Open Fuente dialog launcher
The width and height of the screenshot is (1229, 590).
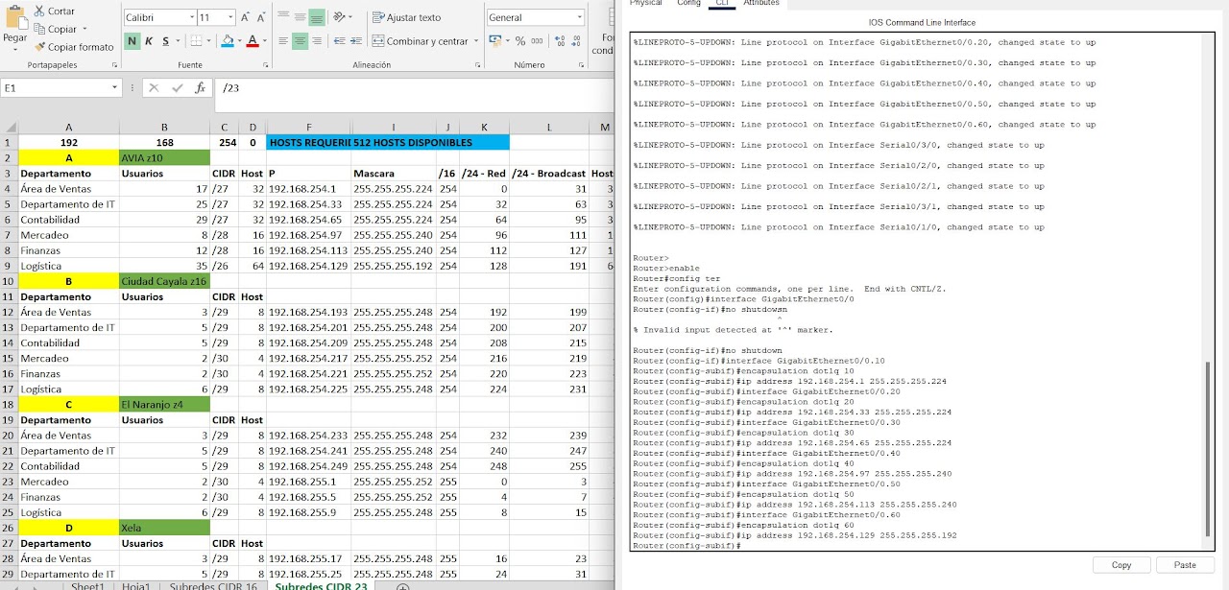coord(264,65)
